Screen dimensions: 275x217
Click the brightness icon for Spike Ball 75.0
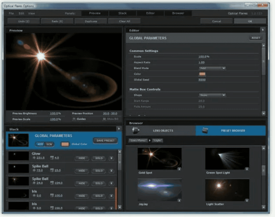click(x=34, y=170)
